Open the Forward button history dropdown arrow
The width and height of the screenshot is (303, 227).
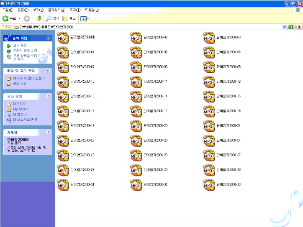coord(33,18)
